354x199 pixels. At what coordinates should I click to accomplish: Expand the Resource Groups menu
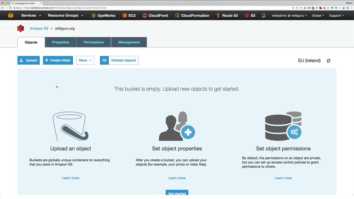66,15
